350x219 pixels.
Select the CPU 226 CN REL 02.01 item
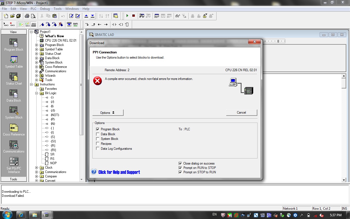pos(61,41)
